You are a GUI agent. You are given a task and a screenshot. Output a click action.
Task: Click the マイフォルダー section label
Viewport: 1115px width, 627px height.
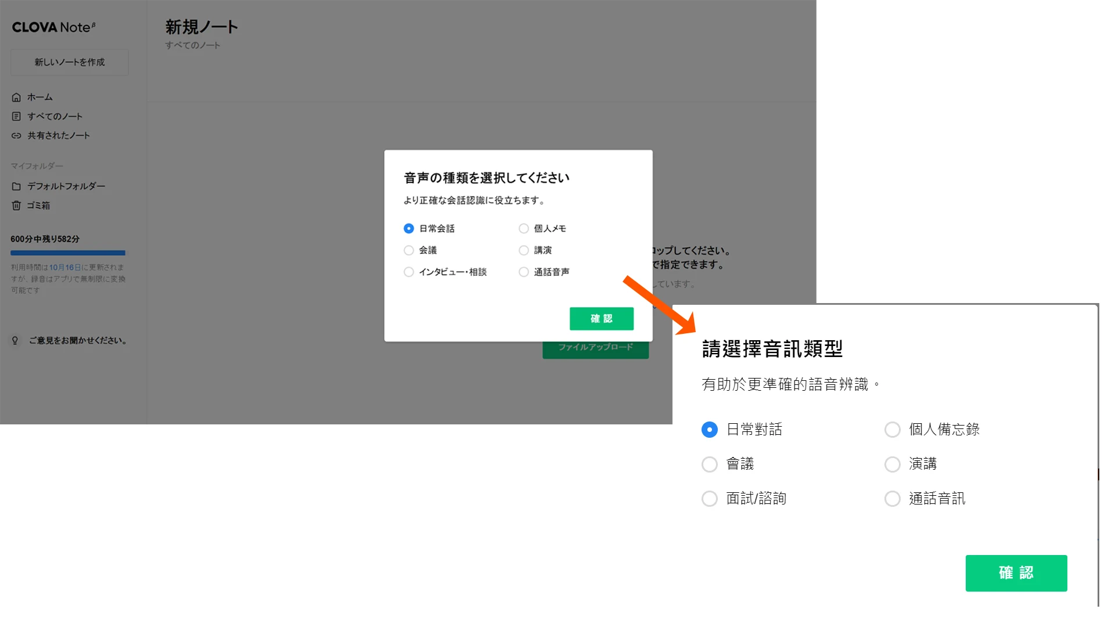(37, 166)
